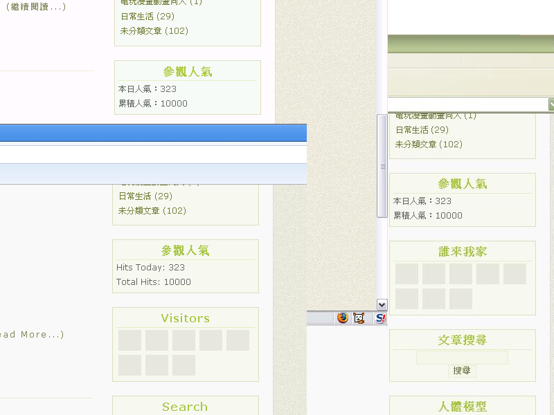Select first top-row avatar in Visitors panel
This screenshot has width=554, height=415.
pos(129,340)
